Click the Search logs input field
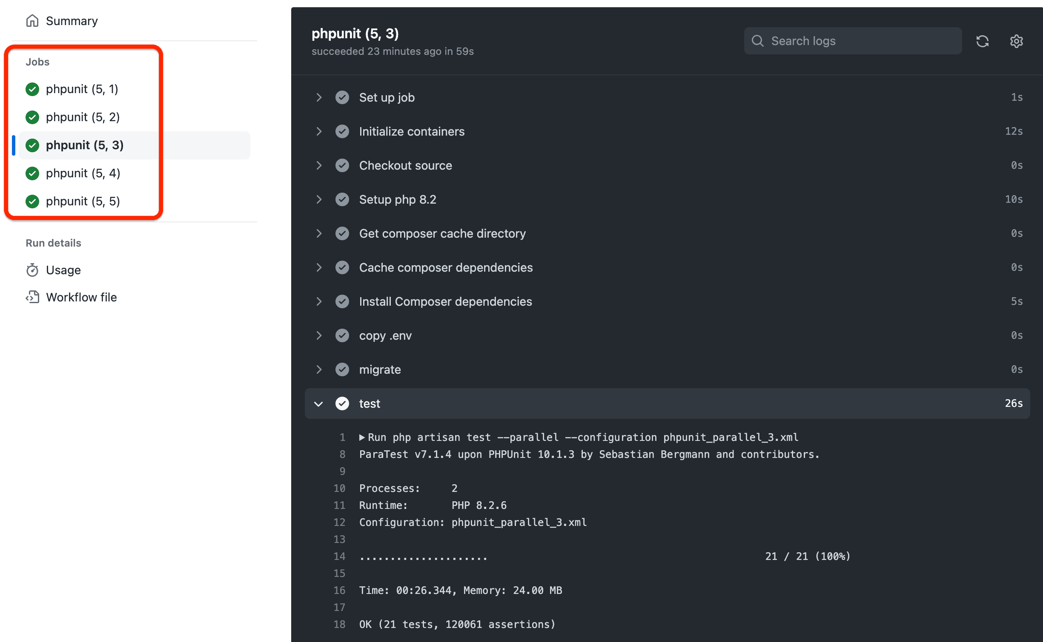 pyautogui.click(x=851, y=41)
